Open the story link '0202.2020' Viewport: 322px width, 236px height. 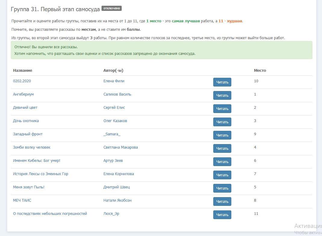coord(22,81)
